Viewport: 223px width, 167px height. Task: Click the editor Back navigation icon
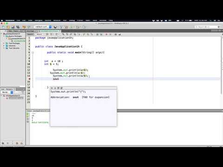(x=52, y=34)
